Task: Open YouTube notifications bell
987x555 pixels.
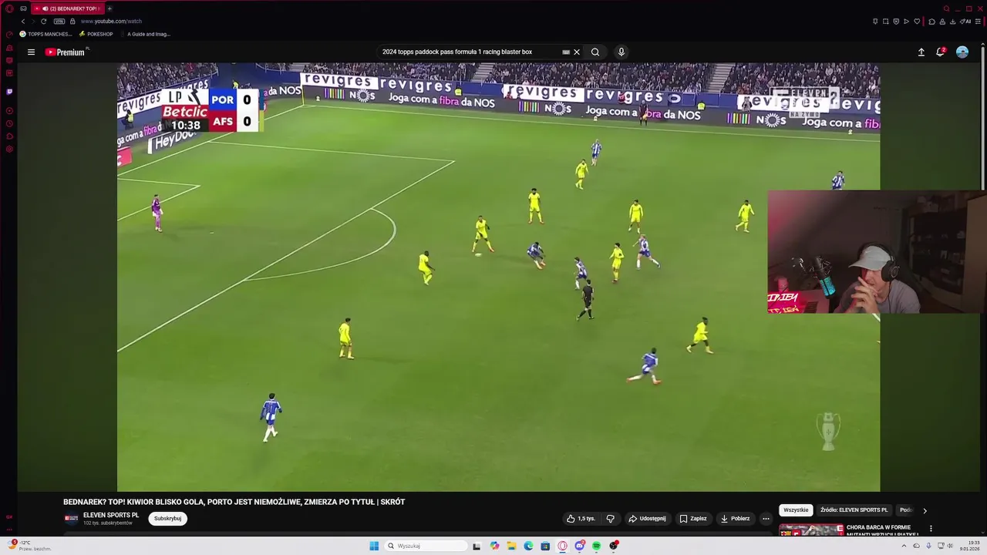Action: [x=941, y=52]
